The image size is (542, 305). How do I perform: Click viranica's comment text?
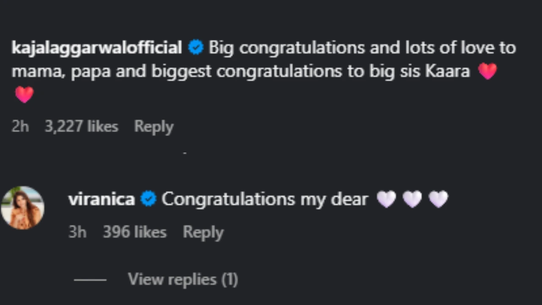click(264, 198)
